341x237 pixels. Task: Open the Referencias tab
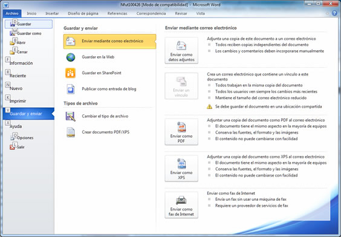pyautogui.click(x=117, y=13)
